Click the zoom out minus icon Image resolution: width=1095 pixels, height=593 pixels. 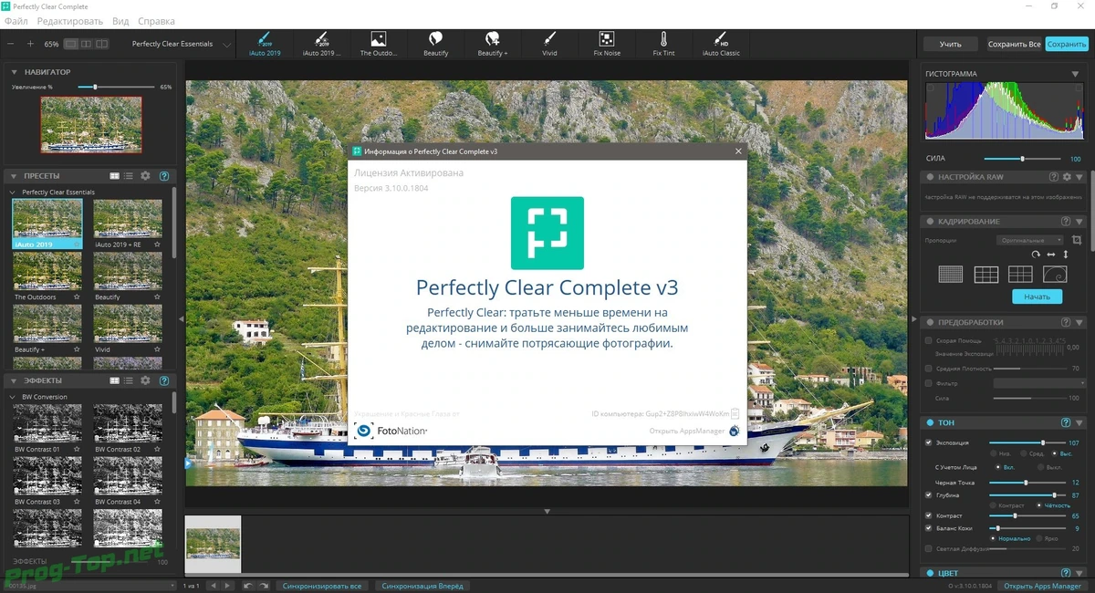11,44
